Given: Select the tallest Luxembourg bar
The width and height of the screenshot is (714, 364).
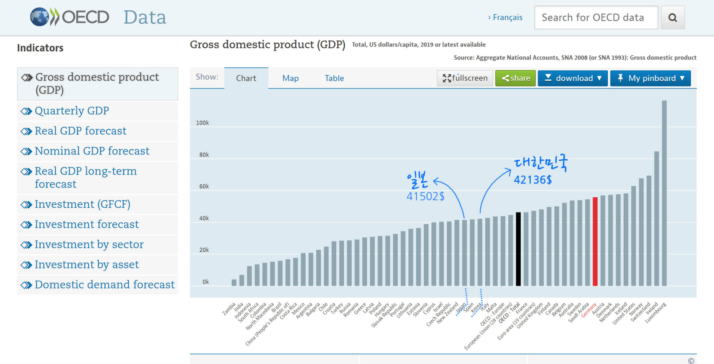Looking at the screenshot, I should coord(664,193).
